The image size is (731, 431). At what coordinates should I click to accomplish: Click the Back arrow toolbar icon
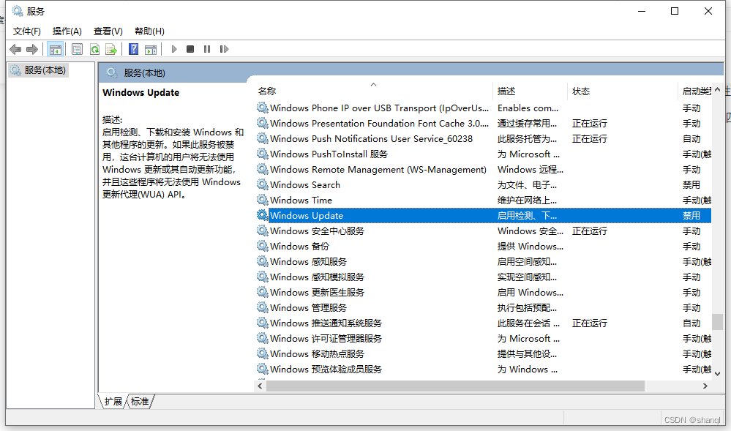[15, 49]
